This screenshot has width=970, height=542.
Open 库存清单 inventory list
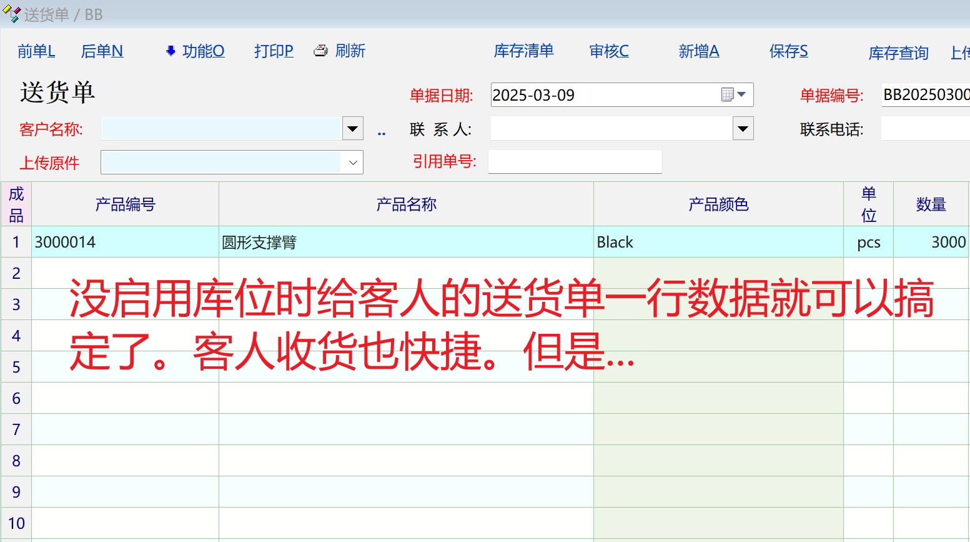523,51
